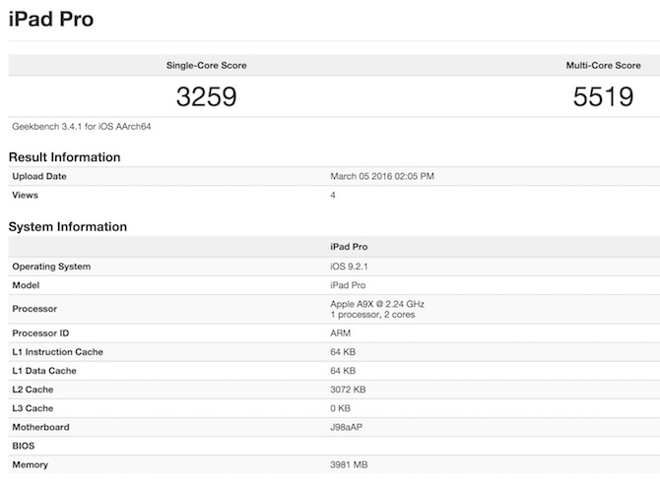Click the Views row label
This screenshot has width=660, height=482.
[x=25, y=195]
